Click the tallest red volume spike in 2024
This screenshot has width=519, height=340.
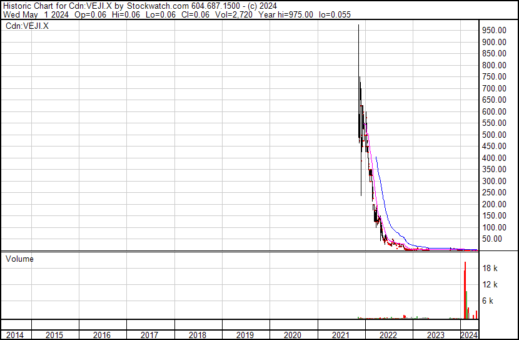pos(465,290)
